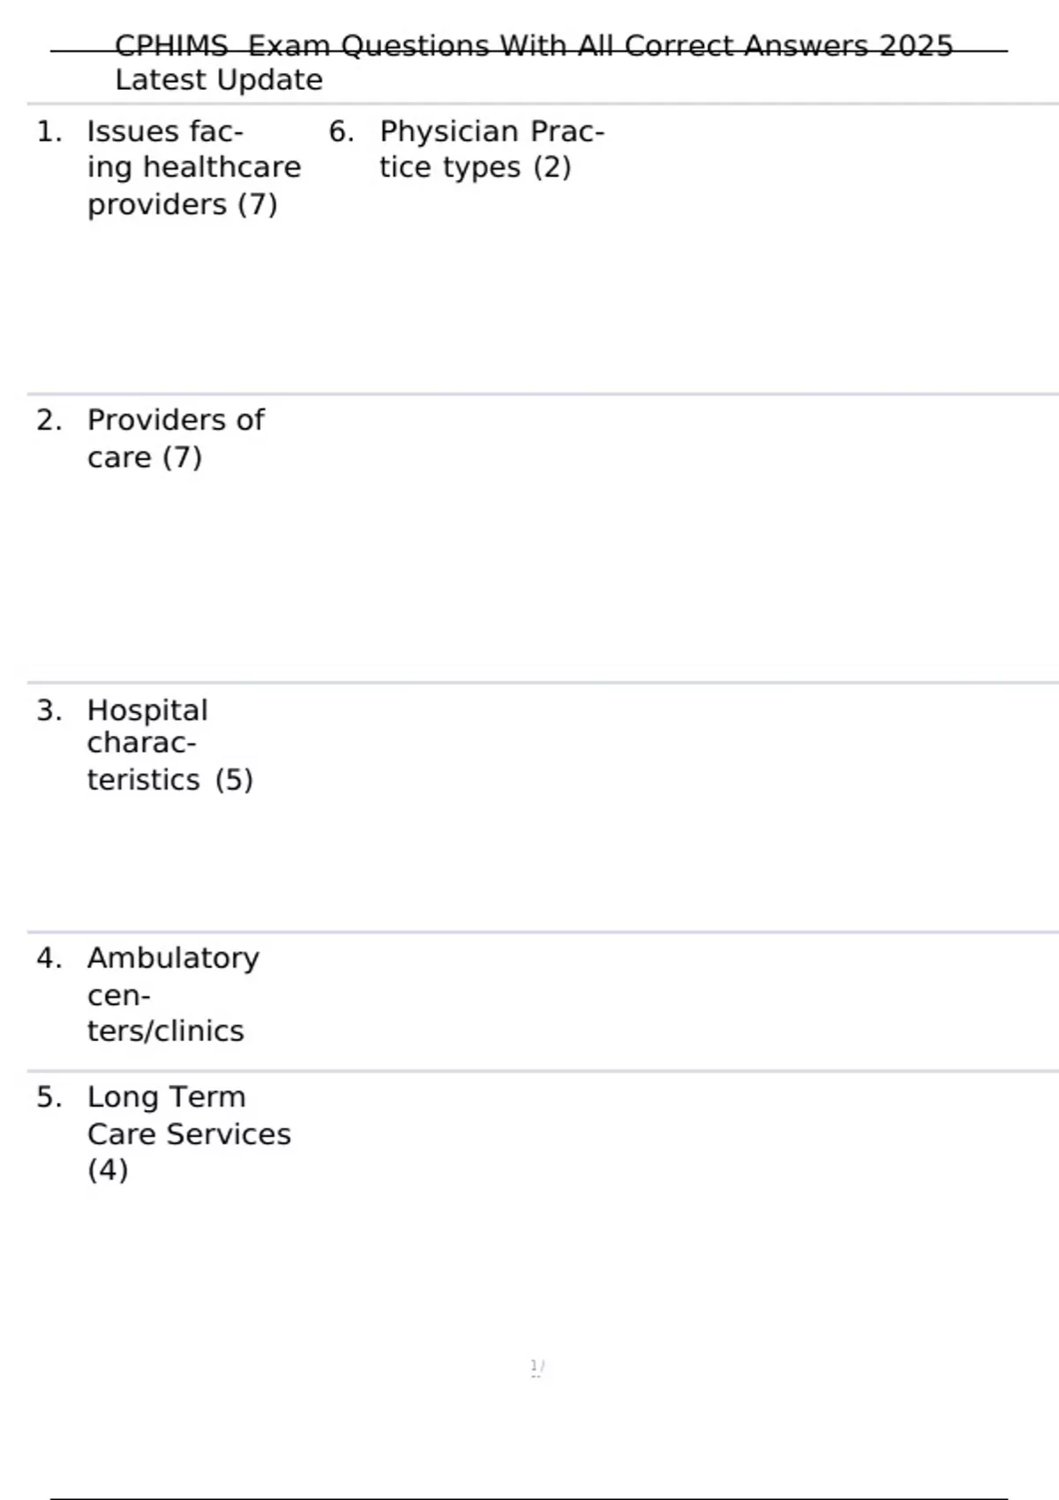1059x1500 pixels.
Task: Select the "Hospital characteristics" item text
Action: click(147, 744)
